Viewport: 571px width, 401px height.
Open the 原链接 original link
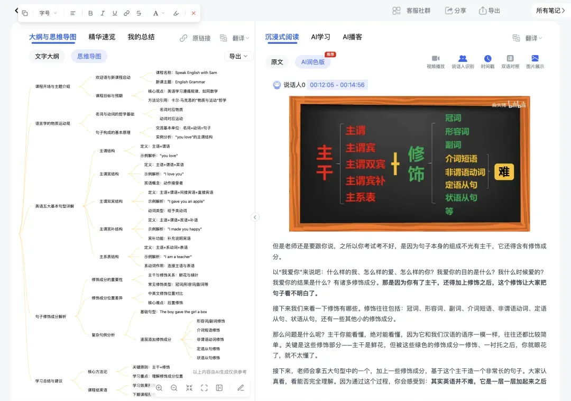click(x=201, y=38)
